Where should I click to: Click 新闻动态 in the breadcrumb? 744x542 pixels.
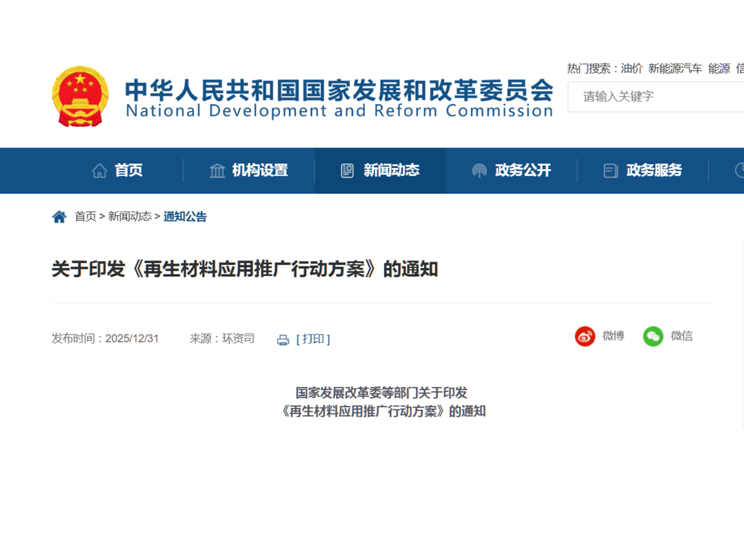(129, 217)
